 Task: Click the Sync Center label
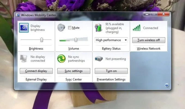click(74, 79)
